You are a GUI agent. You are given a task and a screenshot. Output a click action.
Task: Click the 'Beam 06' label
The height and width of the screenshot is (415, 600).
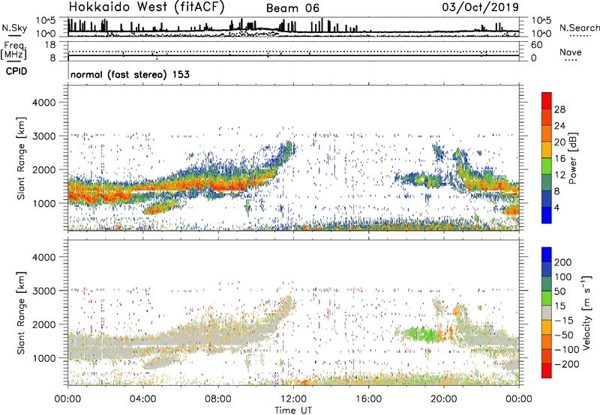click(292, 8)
